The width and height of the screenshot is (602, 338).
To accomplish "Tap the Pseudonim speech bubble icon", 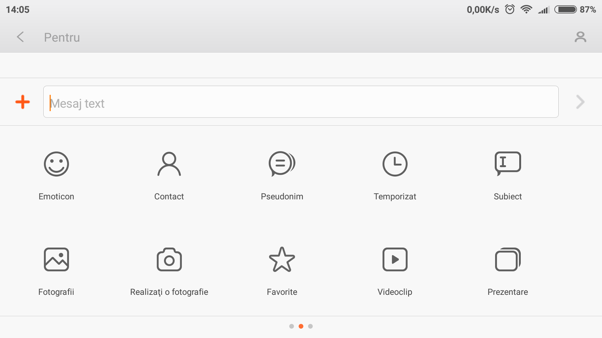I will (x=282, y=164).
